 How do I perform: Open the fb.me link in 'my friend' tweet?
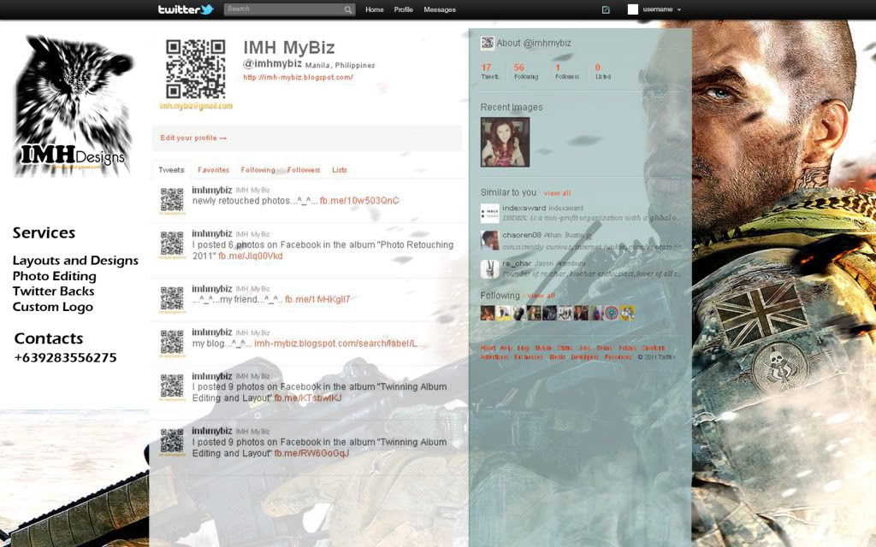(x=317, y=299)
